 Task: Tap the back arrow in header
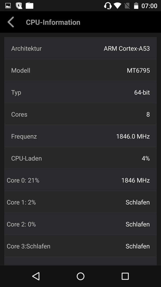11,22
